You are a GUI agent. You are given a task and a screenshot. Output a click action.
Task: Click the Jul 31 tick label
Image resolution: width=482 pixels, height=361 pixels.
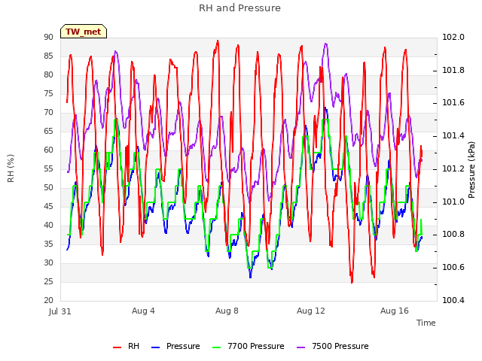click(x=60, y=311)
